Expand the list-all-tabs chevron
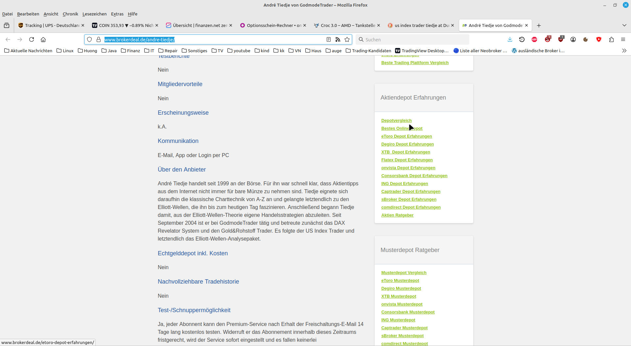This screenshot has width=631, height=346. click(x=624, y=25)
